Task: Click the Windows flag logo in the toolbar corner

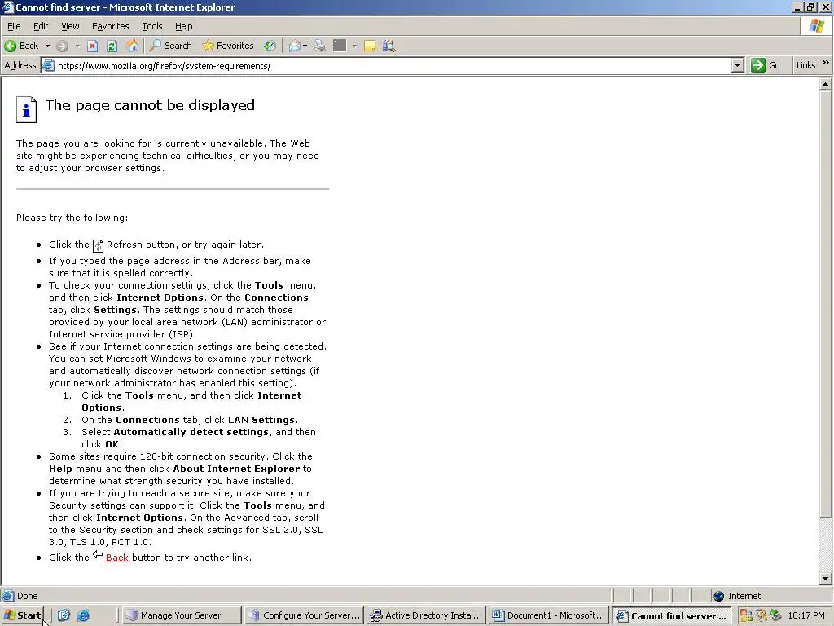Action: tap(816, 26)
